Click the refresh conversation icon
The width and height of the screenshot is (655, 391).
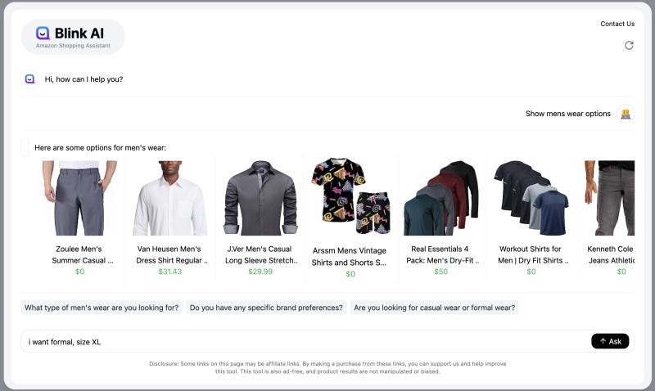[629, 45]
